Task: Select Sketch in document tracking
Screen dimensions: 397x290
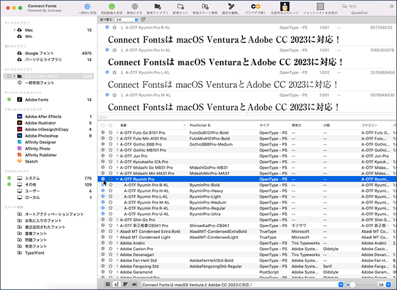Action: tap(31, 161)
